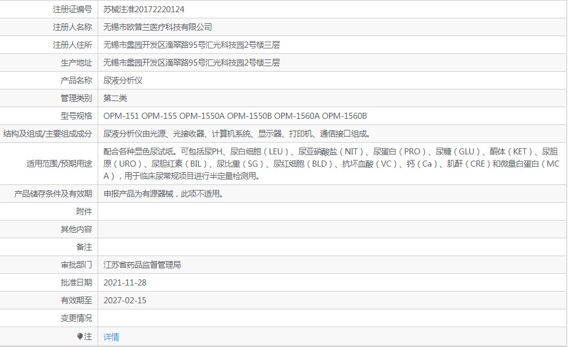The width and height of the screenshot is (569, 348).
Task: Click the lightbulb icon next to 注
Action: click(80, 337)
